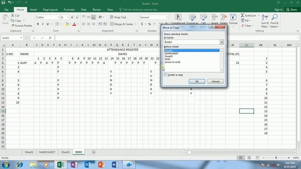
Task: Open Word from the taskbar
Action: 115,165
